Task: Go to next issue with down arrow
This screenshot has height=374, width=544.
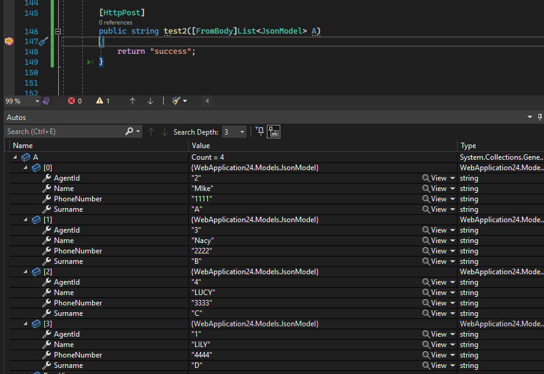Action: click(x=150, y=101)
